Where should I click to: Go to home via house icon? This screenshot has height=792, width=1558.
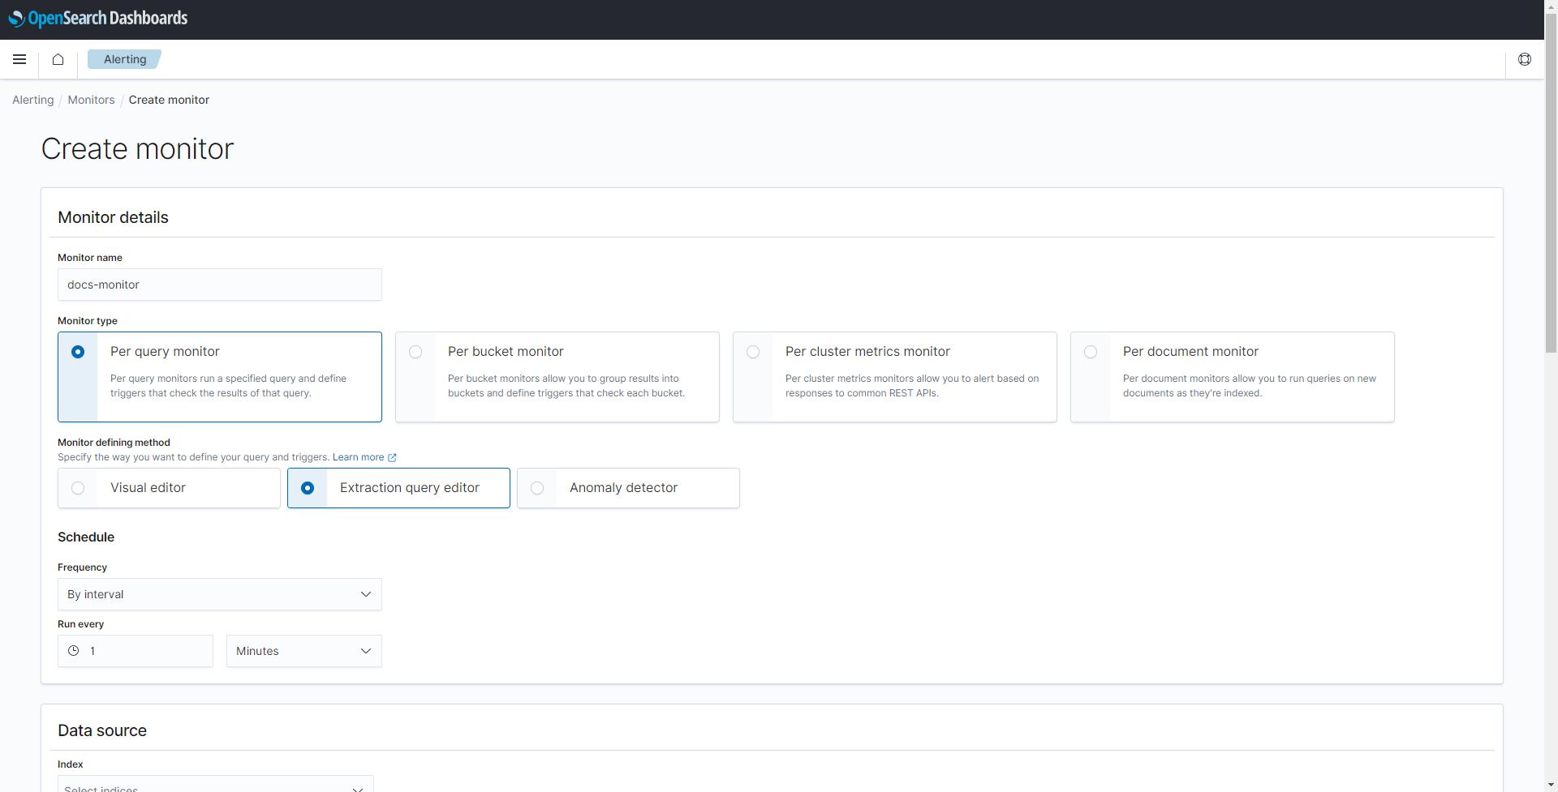(58, 59)
